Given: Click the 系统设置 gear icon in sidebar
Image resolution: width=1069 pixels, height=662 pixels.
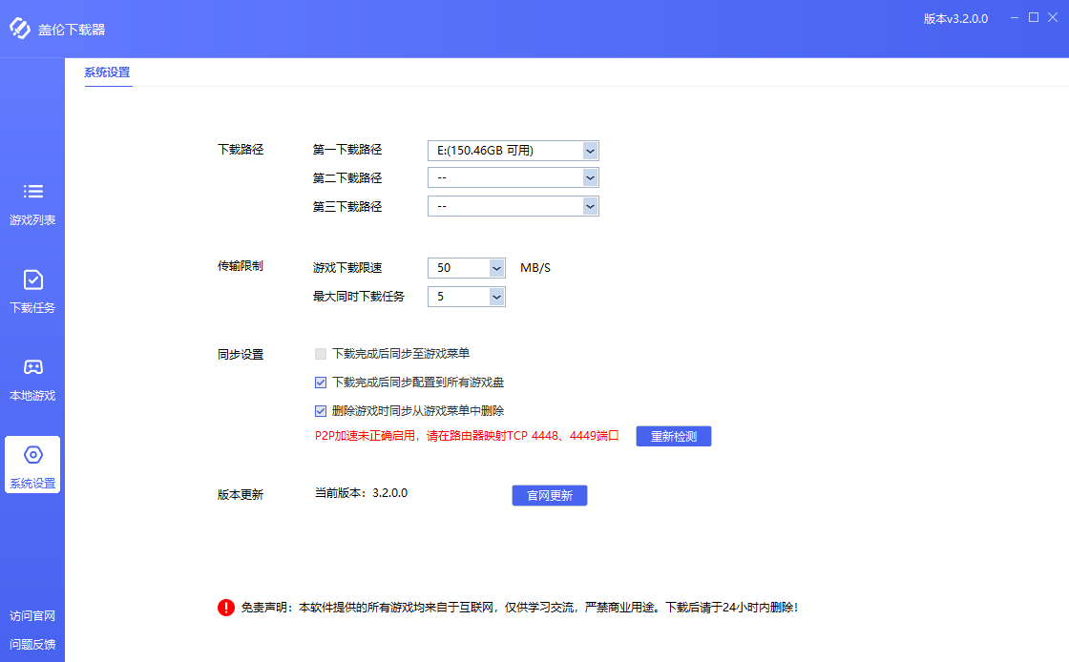Looking at the screenshot, I should (x=32, y=455).
